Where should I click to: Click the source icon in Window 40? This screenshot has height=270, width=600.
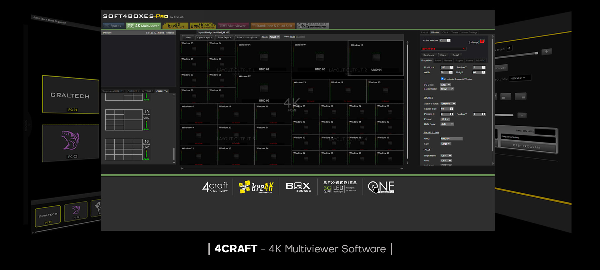click(389, 159)
